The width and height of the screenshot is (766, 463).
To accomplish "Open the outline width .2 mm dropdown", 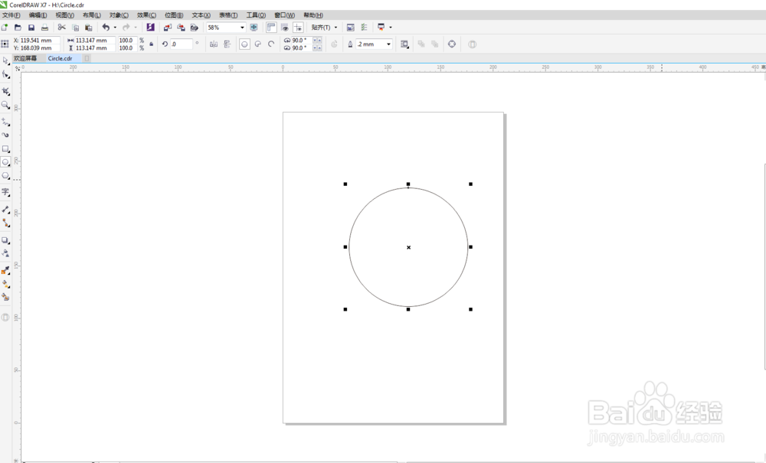I will point(388,44).
